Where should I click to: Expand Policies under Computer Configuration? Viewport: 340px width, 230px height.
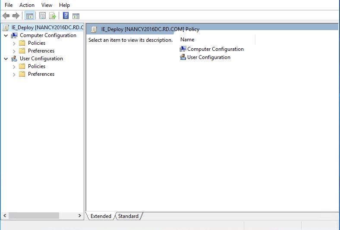coord(14,43)
